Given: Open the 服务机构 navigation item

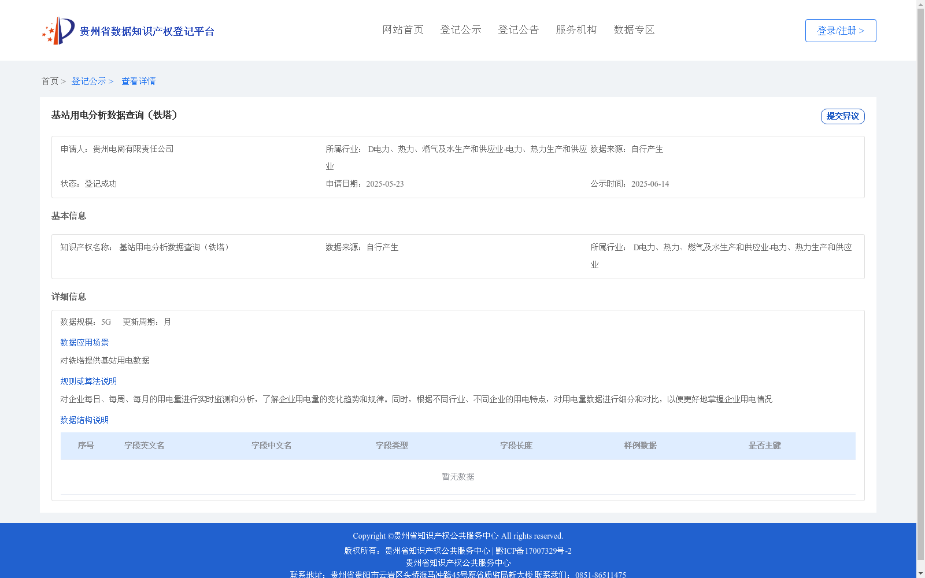Looking at the screenshot, I should (576, 30).
